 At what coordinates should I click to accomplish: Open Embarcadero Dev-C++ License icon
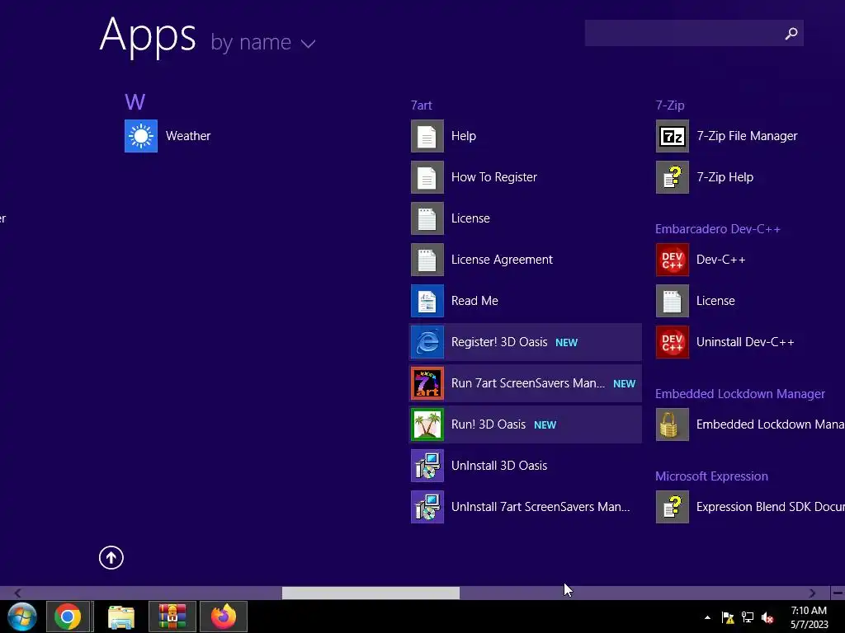tap(672, 300)
